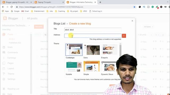Screen dimensions: 170x95
Task: Open the URLS bookmarks folder
Action: pos(83,11)
